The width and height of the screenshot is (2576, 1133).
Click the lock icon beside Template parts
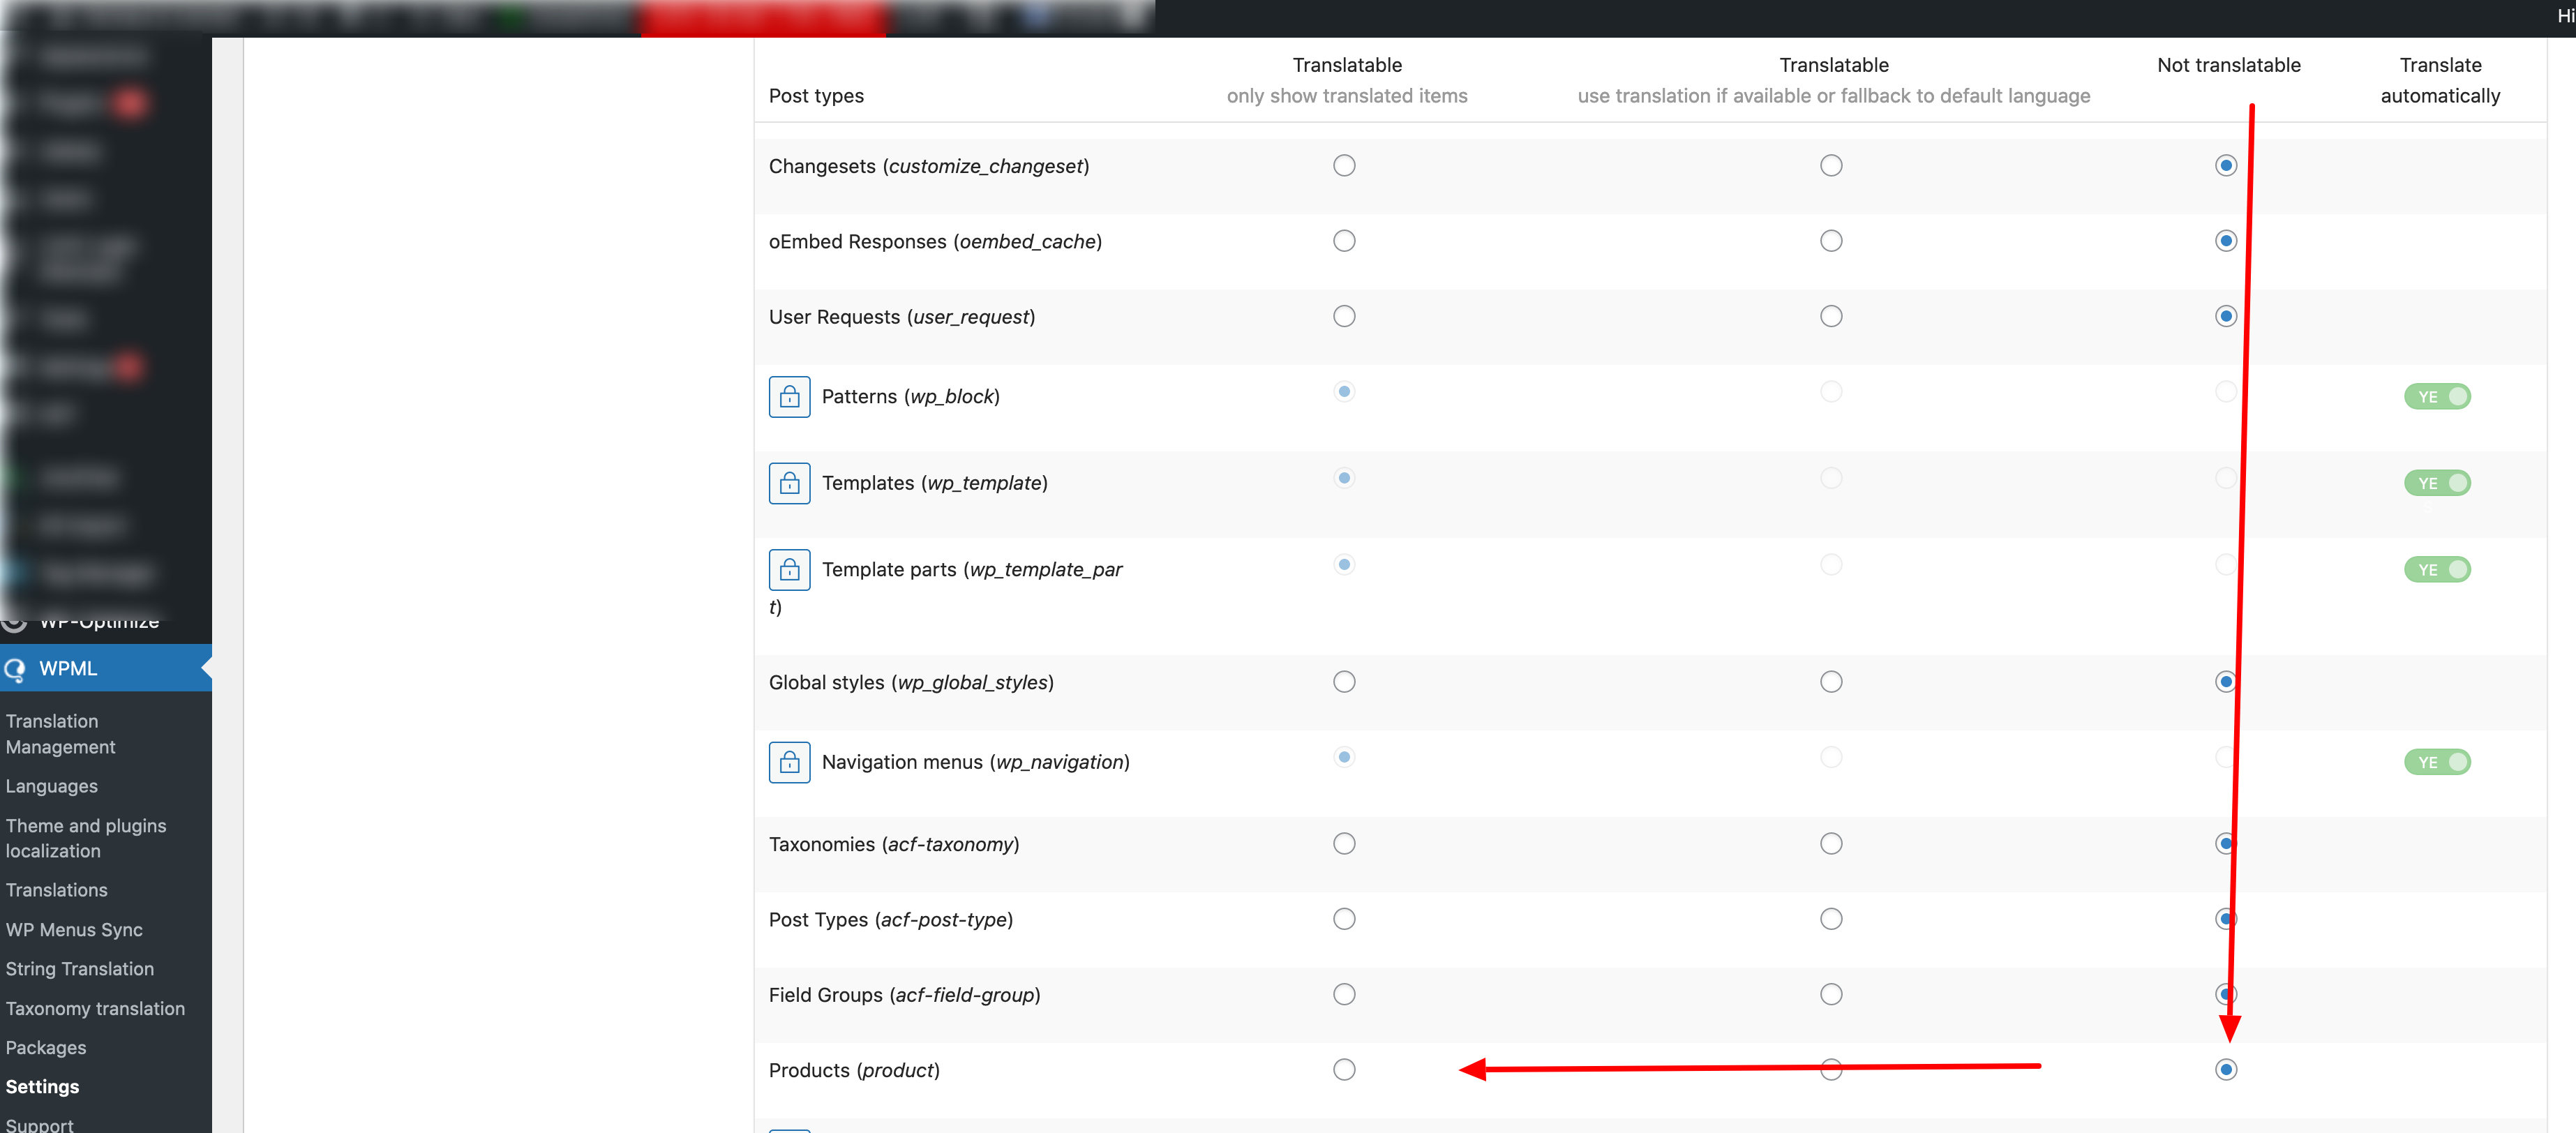pyautogui.click(x=789, y=570)
